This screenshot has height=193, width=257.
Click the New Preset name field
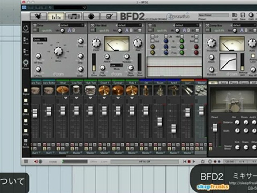[214, 15]
